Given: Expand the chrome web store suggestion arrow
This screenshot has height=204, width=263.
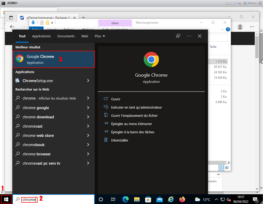Looking at the screenshot, I should tap(88, 136).
